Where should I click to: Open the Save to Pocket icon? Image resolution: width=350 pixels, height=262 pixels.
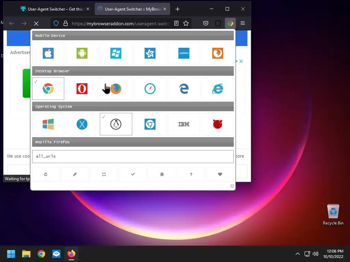click(206, 24)
